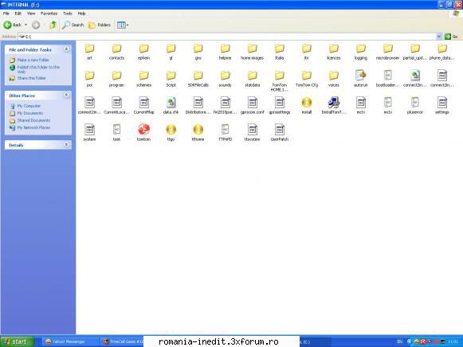Open the View menu

[x=31, y=14]
